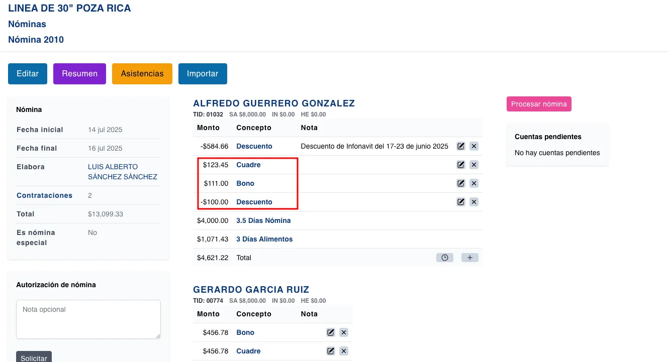
Task: Edit the Infonavit Descuento row entry
Action: click(460, 147)
